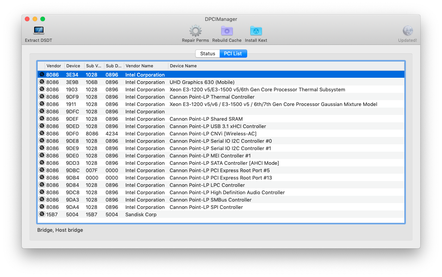Select Cannon Point-LP SMBus Controller
This screenshot has height=277, width=442.
(x=211, y=200)
